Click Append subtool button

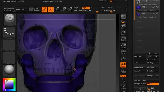pyautogui.click(x=153, y=68)
